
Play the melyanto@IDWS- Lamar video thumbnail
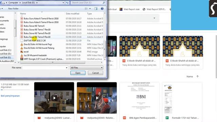click(54, 98)
